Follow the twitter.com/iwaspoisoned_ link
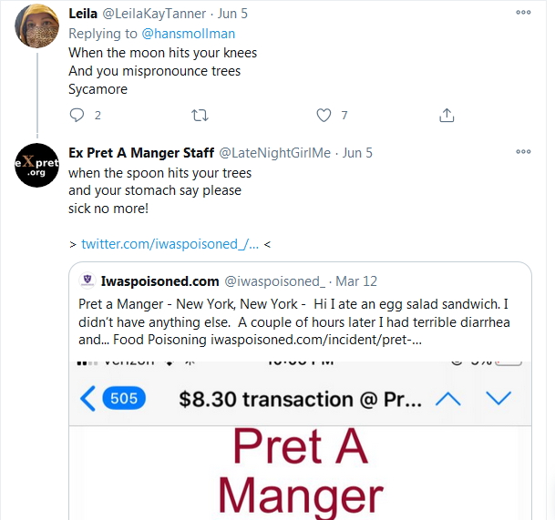555x520 pixels. click(170, 244)
